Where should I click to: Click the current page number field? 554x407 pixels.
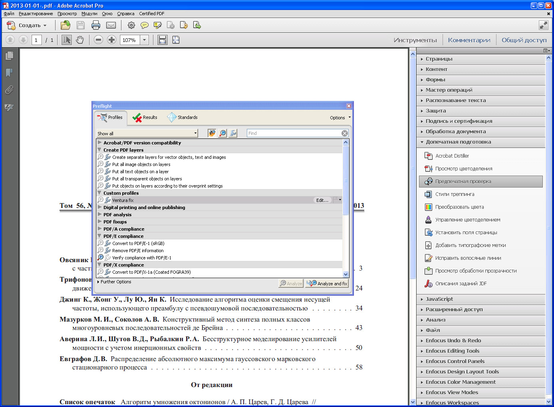36,40
